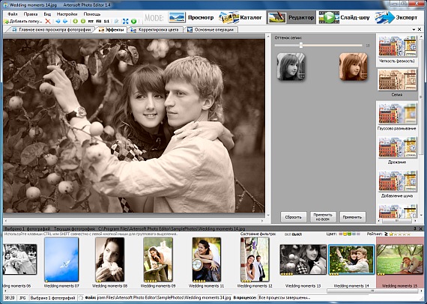Select the Wedding moments 11 thumbnail
The width and height of the screenshot is (427, 304).
point(207,259)
